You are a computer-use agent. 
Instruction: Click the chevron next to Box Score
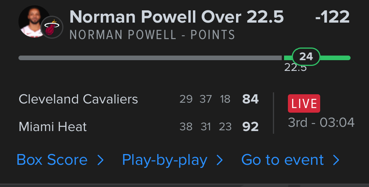point(100,160)
